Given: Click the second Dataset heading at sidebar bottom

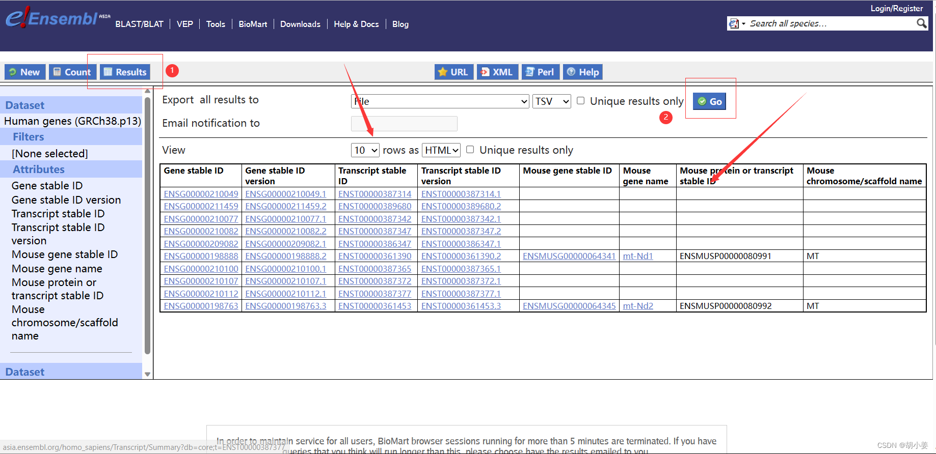Looking at the screenshot, I should pos(24,372).
